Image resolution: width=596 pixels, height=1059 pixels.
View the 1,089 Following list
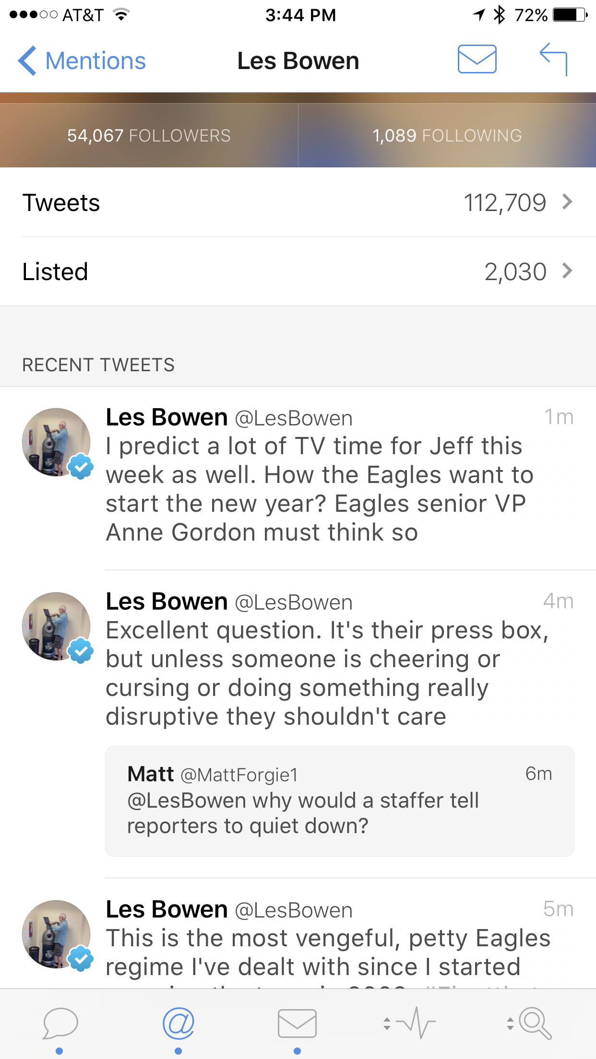click(447, 136)
